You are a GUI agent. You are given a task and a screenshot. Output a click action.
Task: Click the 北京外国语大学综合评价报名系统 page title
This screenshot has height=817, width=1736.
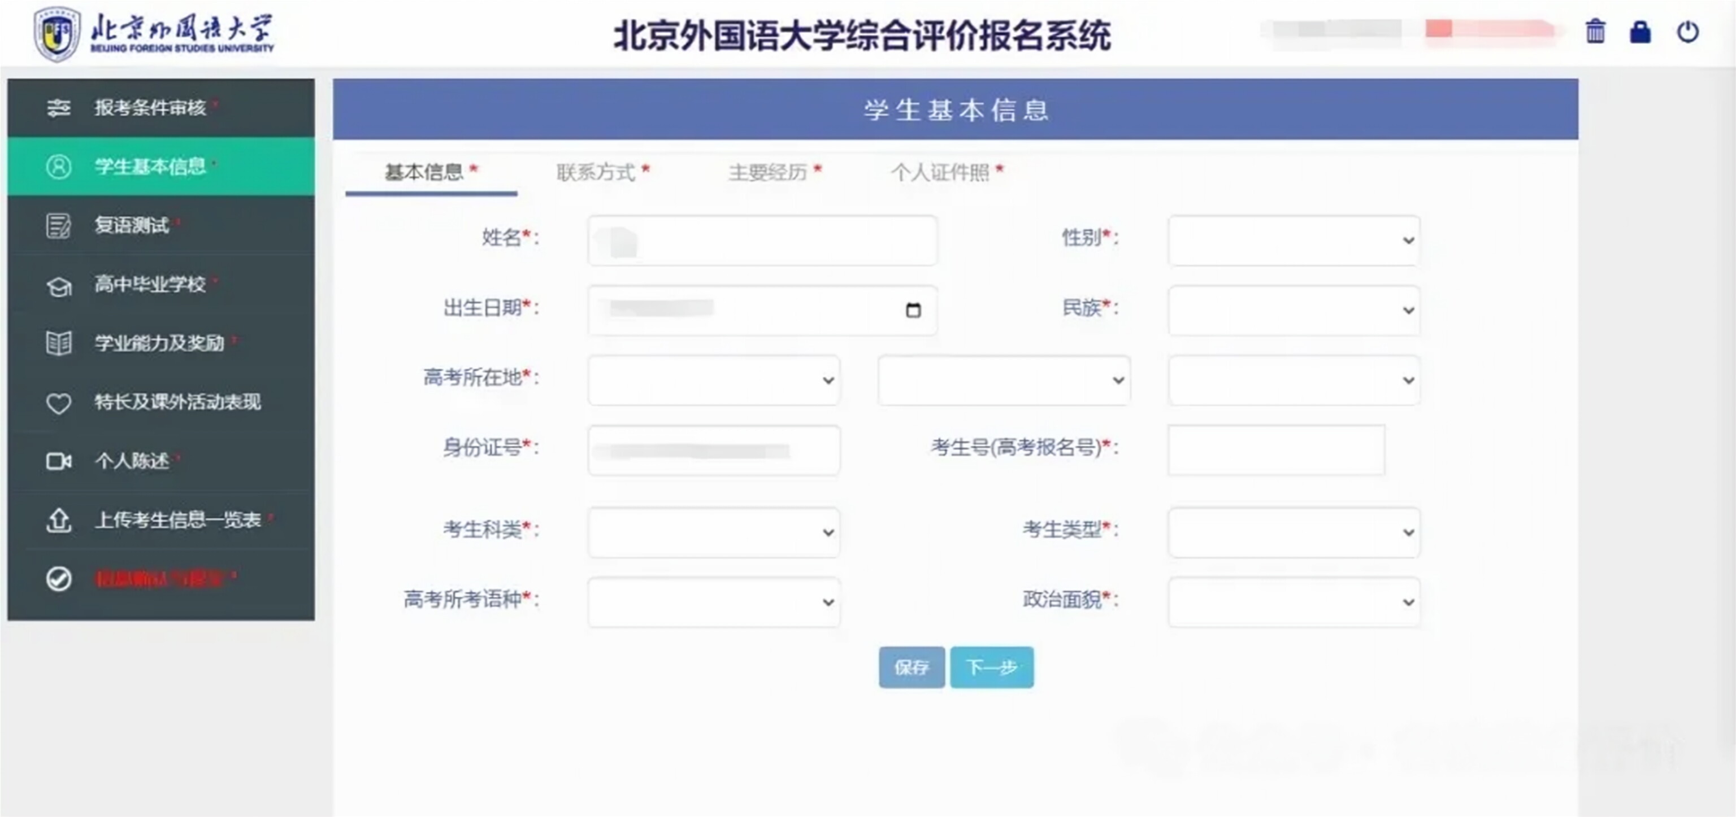pos(862,36)
